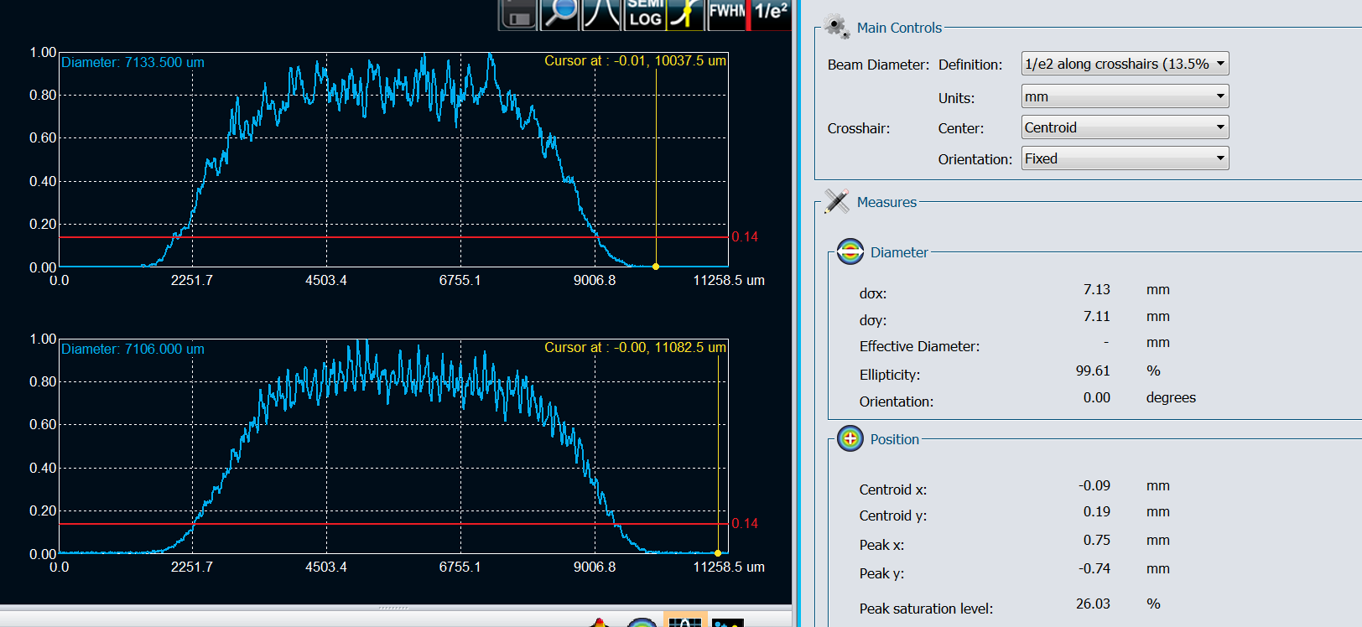Toggle the Gaussian fit curve icon

601,14
